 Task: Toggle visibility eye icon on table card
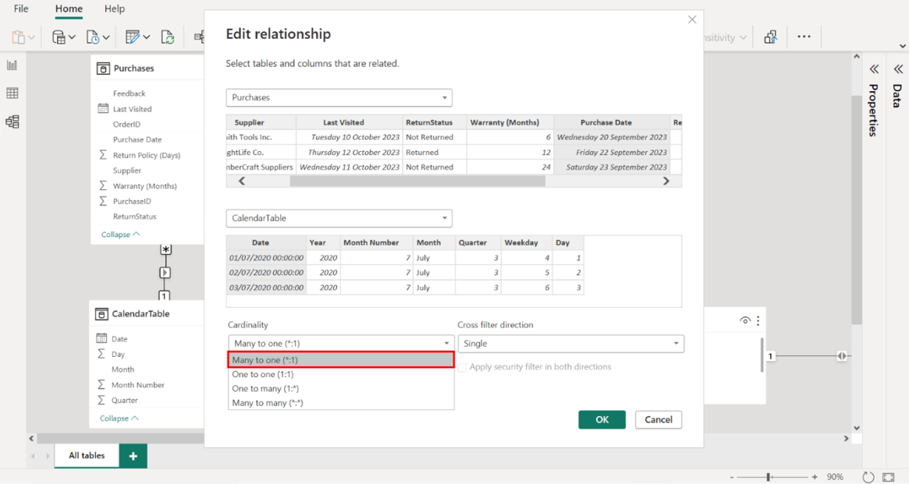(x=745, y=320)
